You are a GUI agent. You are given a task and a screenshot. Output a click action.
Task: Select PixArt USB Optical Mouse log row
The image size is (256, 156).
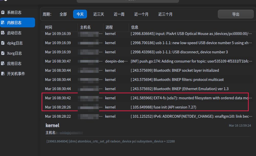[x=148, y=34]
